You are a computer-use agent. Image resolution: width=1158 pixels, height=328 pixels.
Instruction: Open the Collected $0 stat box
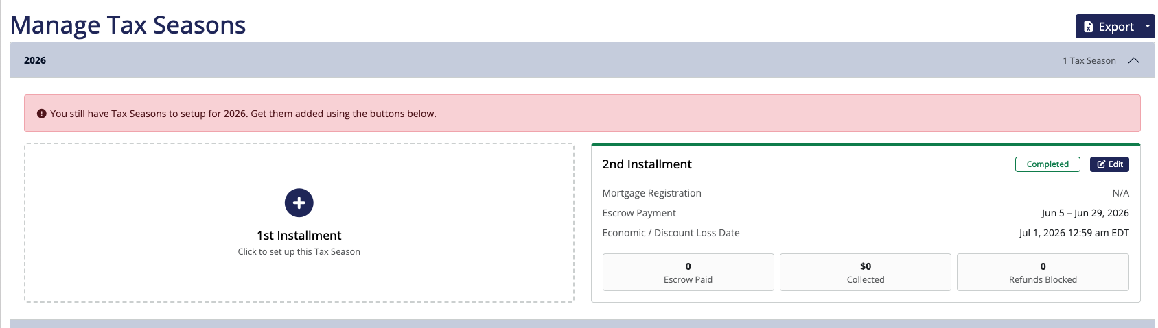pyautogui.click(x=866, y=273)
